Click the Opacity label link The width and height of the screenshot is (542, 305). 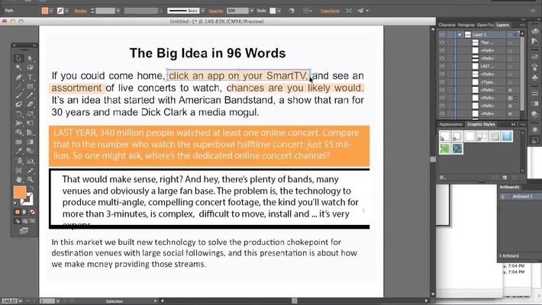[x=216, y=11]
